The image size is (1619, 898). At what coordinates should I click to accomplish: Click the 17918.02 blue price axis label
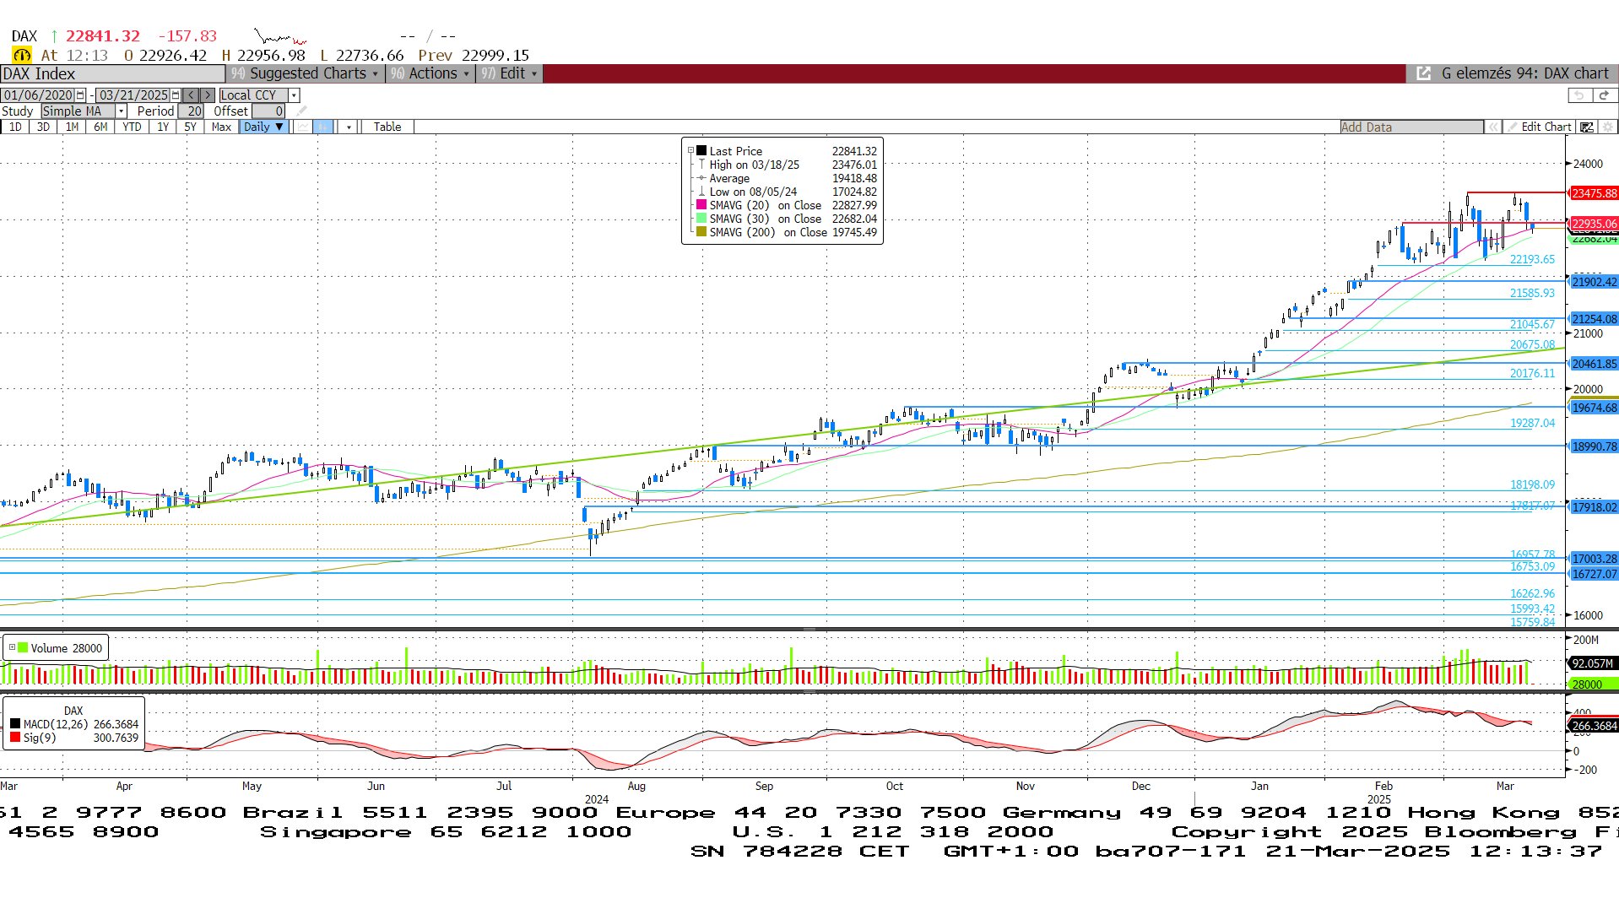tap(1594, 507)
